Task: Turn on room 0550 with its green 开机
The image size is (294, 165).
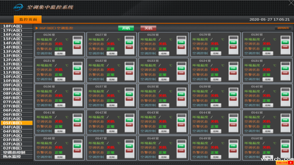Action: point(285,146)
